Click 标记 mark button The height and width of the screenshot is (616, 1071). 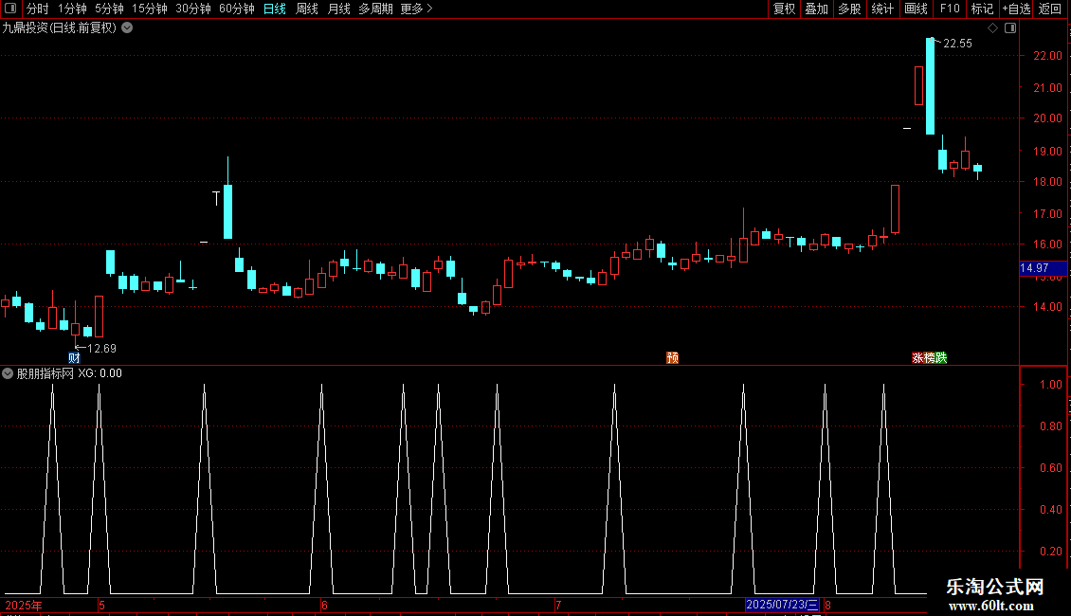(x=982, y=9)
